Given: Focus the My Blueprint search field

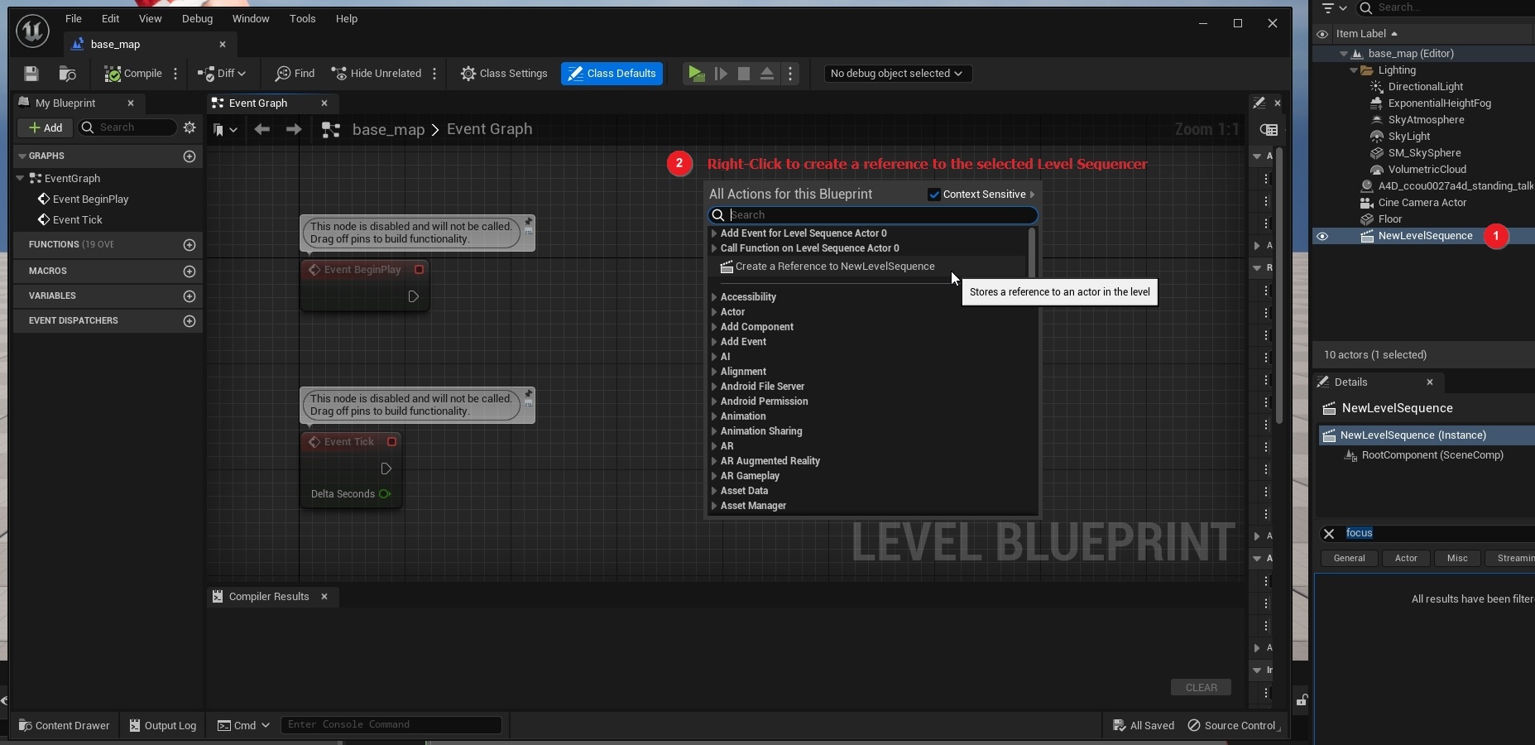Looking at the screenshot, I should [127, 127].
